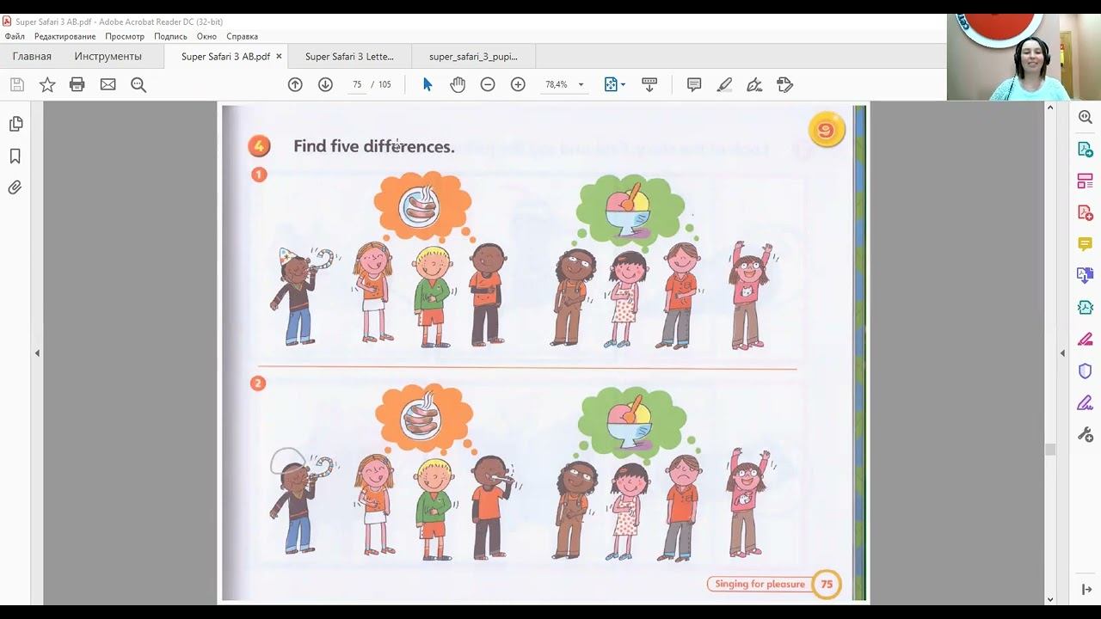Screen dimensions: 1101x619
Task: Open the Редактирование menu
Action: point(65,36)
